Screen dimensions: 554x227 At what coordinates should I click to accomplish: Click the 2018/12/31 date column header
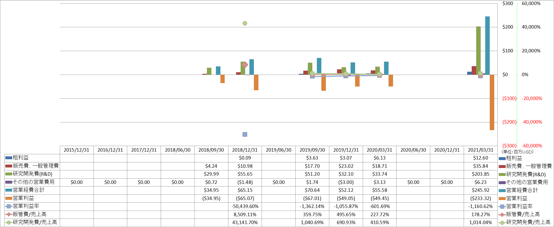tap(245, 150)
